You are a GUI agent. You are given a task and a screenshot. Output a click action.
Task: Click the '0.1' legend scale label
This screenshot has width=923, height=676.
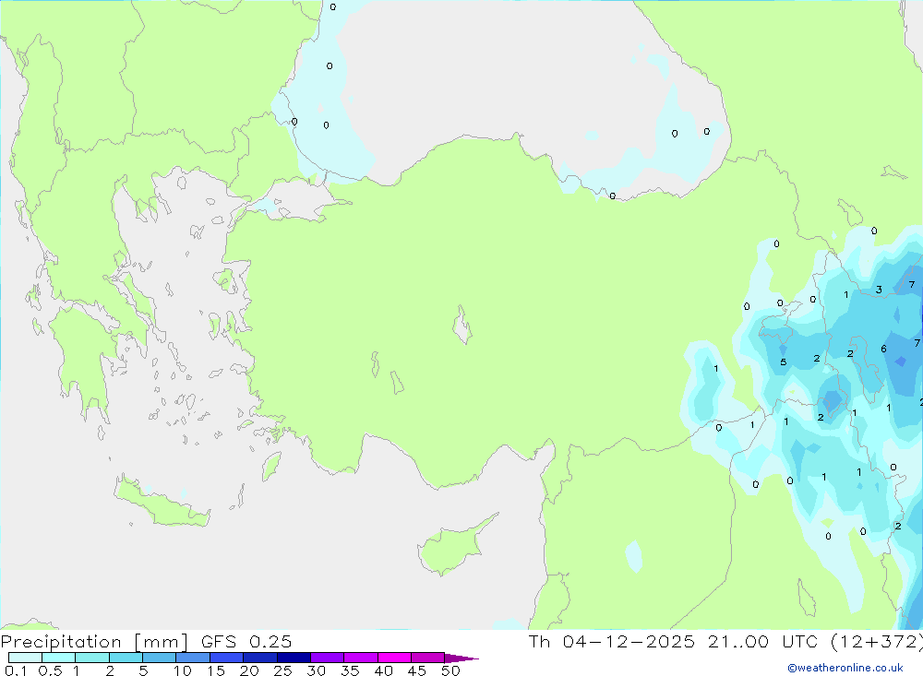tap(16, 670)
